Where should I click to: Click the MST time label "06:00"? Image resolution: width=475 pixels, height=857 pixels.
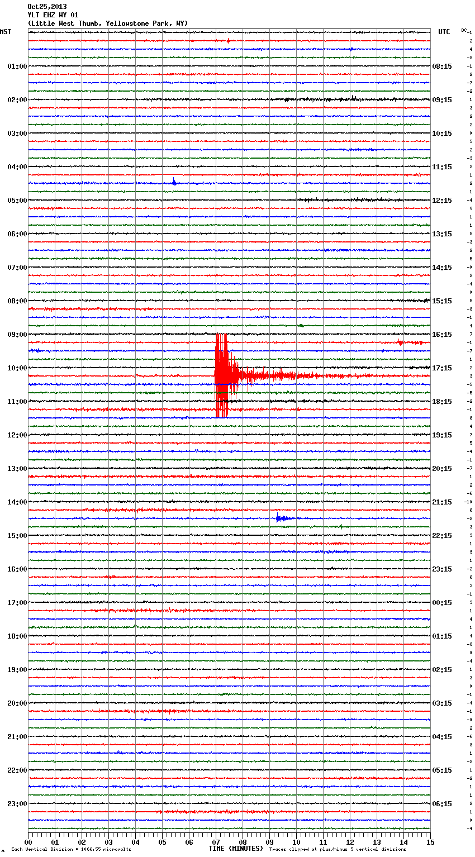coord(17,234)
